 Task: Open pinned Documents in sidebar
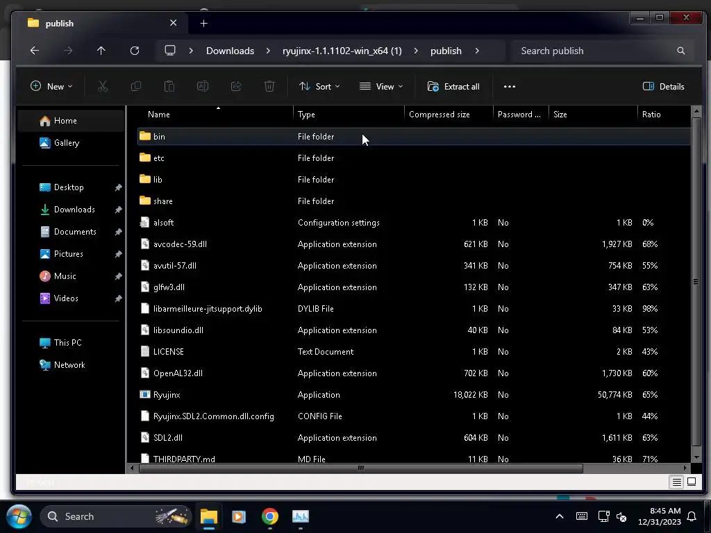click(70, 232)
